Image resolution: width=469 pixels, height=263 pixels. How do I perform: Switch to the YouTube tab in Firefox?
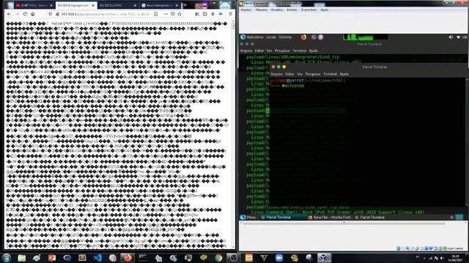click(x=34, y=5)
